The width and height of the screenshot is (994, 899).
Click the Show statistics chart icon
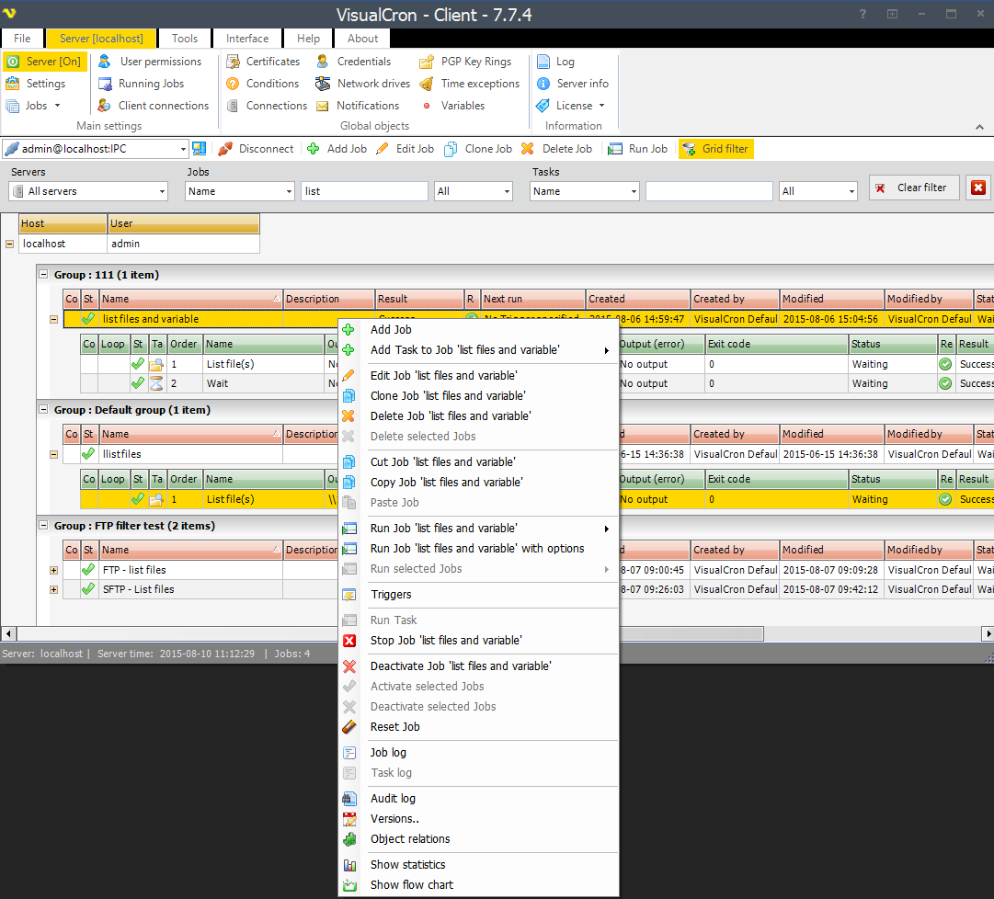[349, 865]
